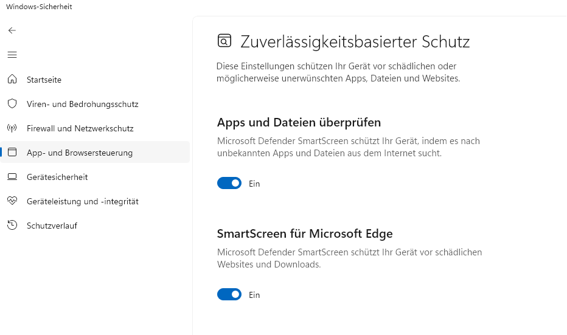Click the SmartScreen für Microsoft Edge heading
567x335 pixels.
305,233
